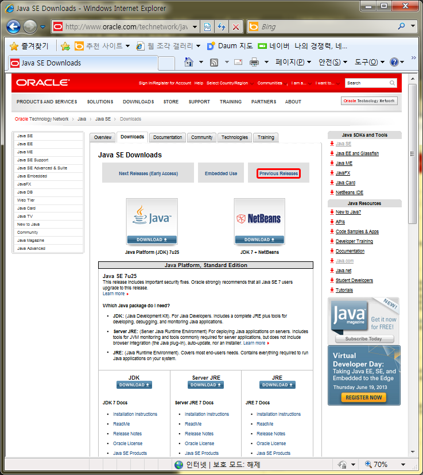Click NetBeans IDE in Java SDKs list
423x475 pixels.
click(x=350, y=192)
